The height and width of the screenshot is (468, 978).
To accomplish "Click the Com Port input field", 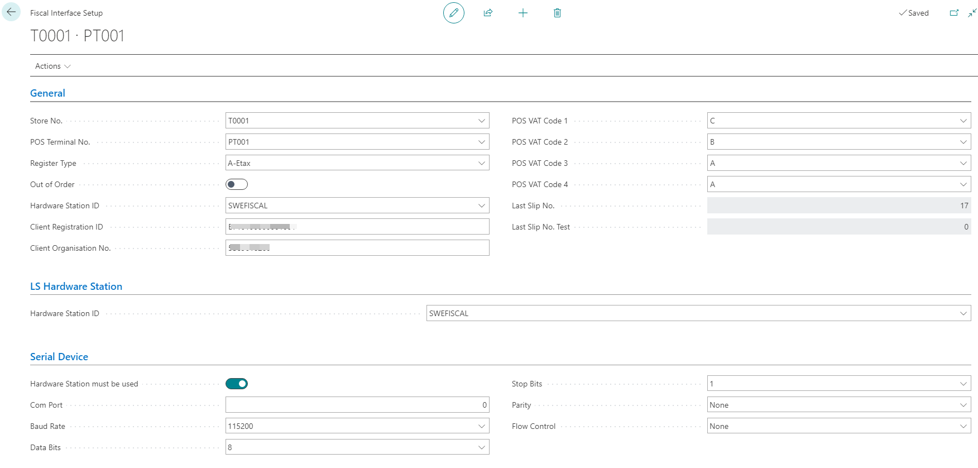I will click(x=357, y=405).
